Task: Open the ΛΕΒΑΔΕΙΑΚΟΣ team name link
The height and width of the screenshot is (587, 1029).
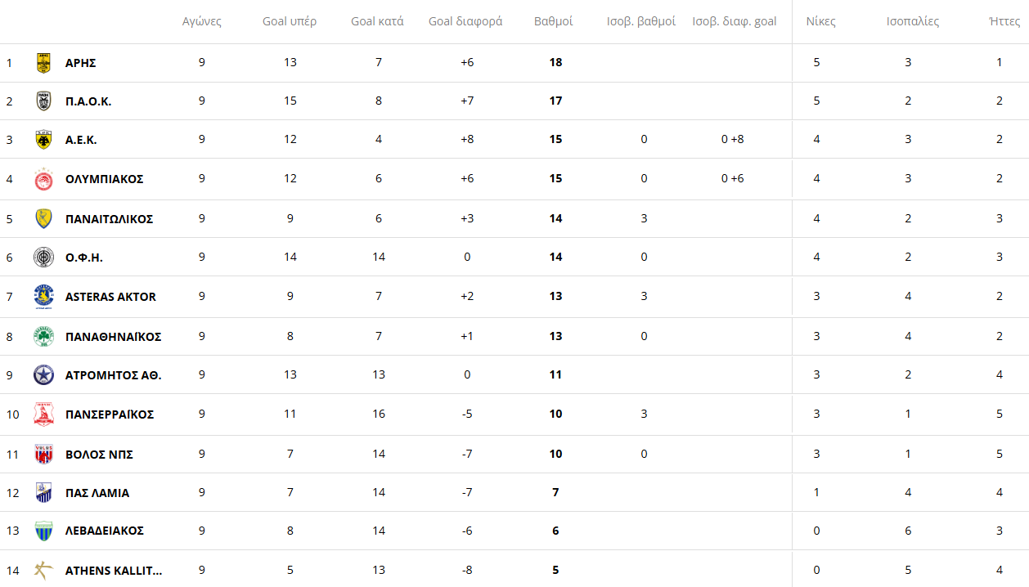Action: pos(105,531)
